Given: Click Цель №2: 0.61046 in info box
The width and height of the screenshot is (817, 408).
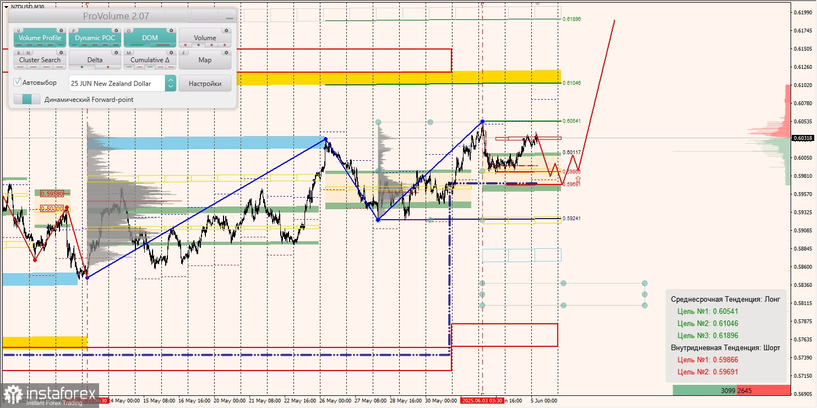Looking at the screenshot, I should click(707, 323).
